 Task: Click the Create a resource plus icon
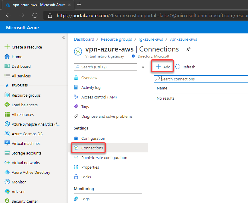pos(7,47)
